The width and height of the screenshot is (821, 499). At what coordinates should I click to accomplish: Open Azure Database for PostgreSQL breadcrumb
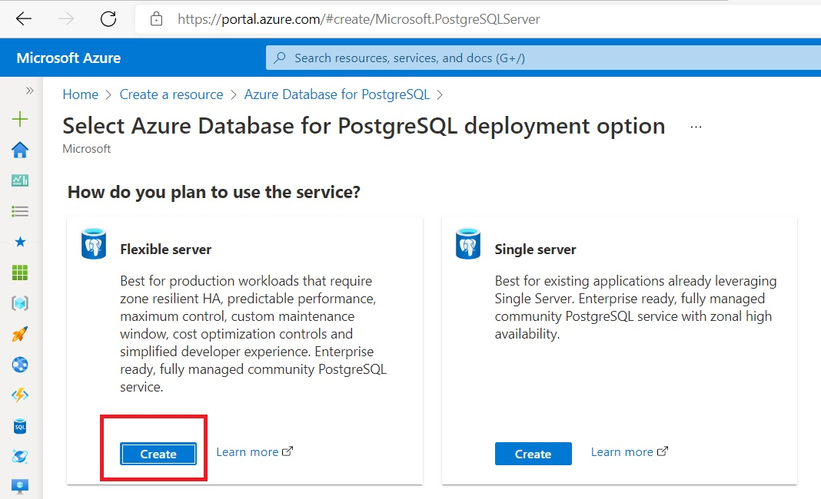(x=337, y=94)
